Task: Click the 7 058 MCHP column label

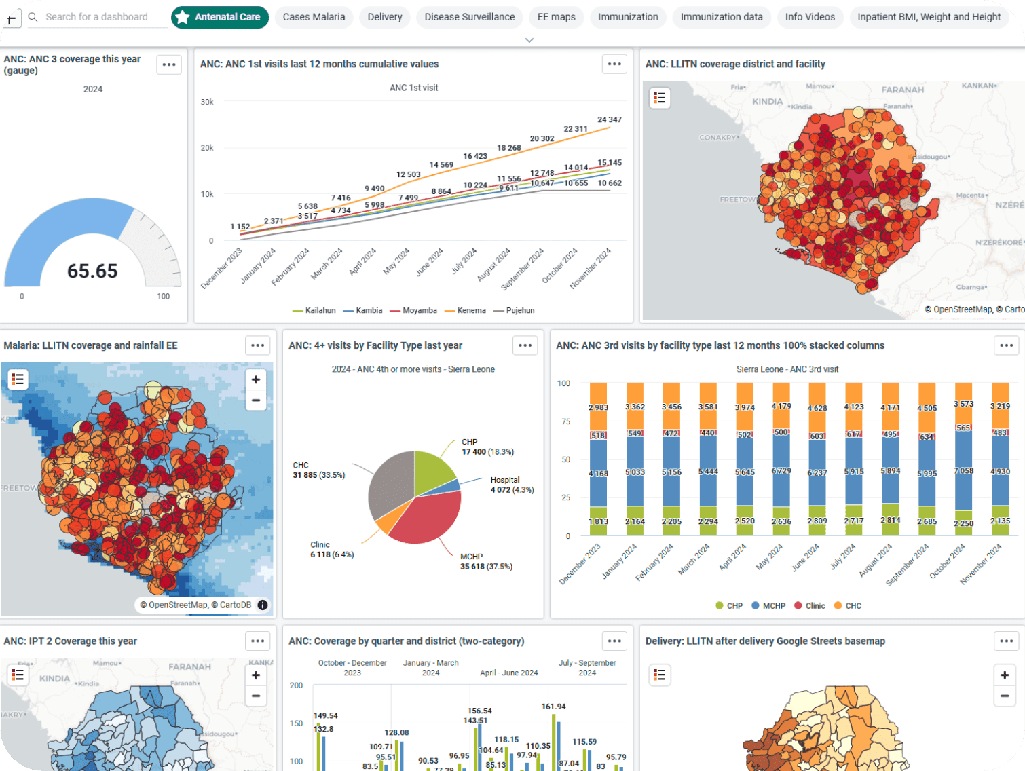Action: point(963,470)
